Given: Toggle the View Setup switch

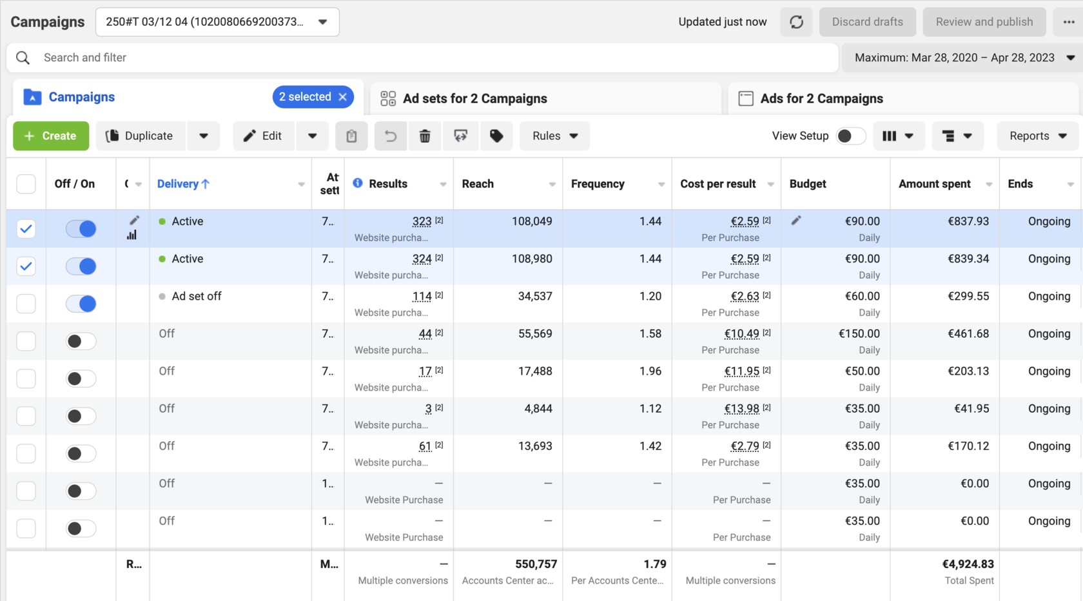Looking at the screenshot, I should coord(850,136).
